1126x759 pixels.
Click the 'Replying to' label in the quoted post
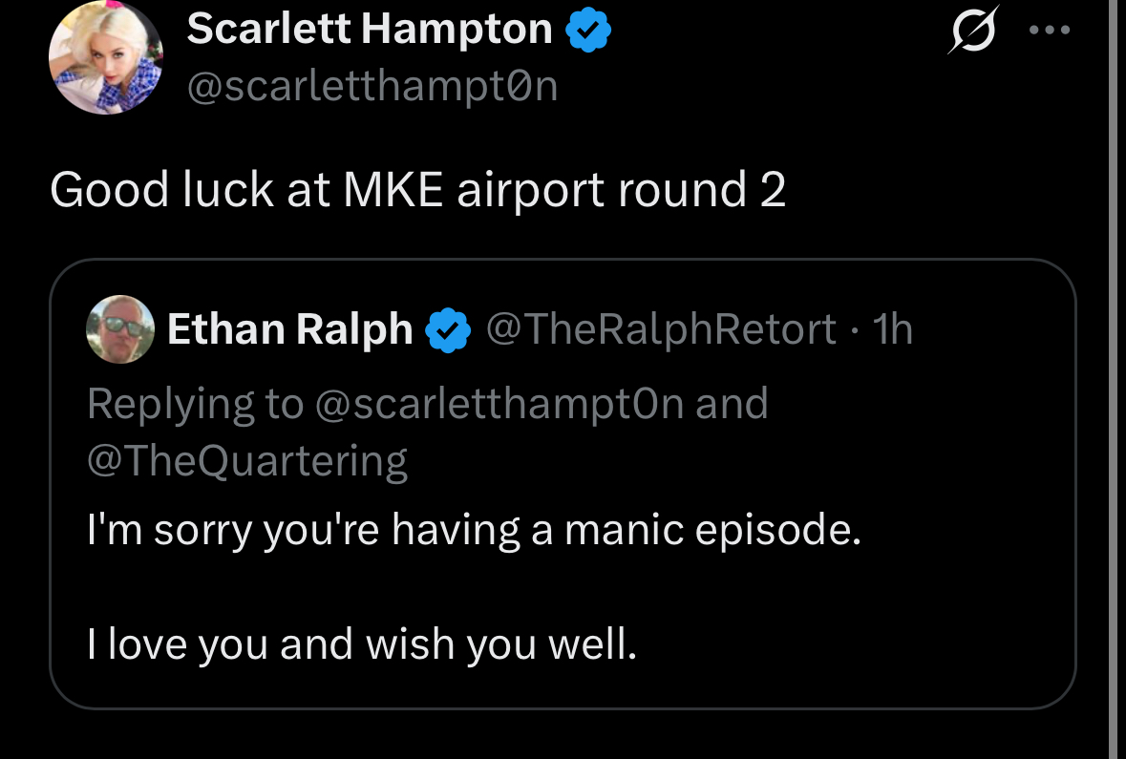pos(196,404)
